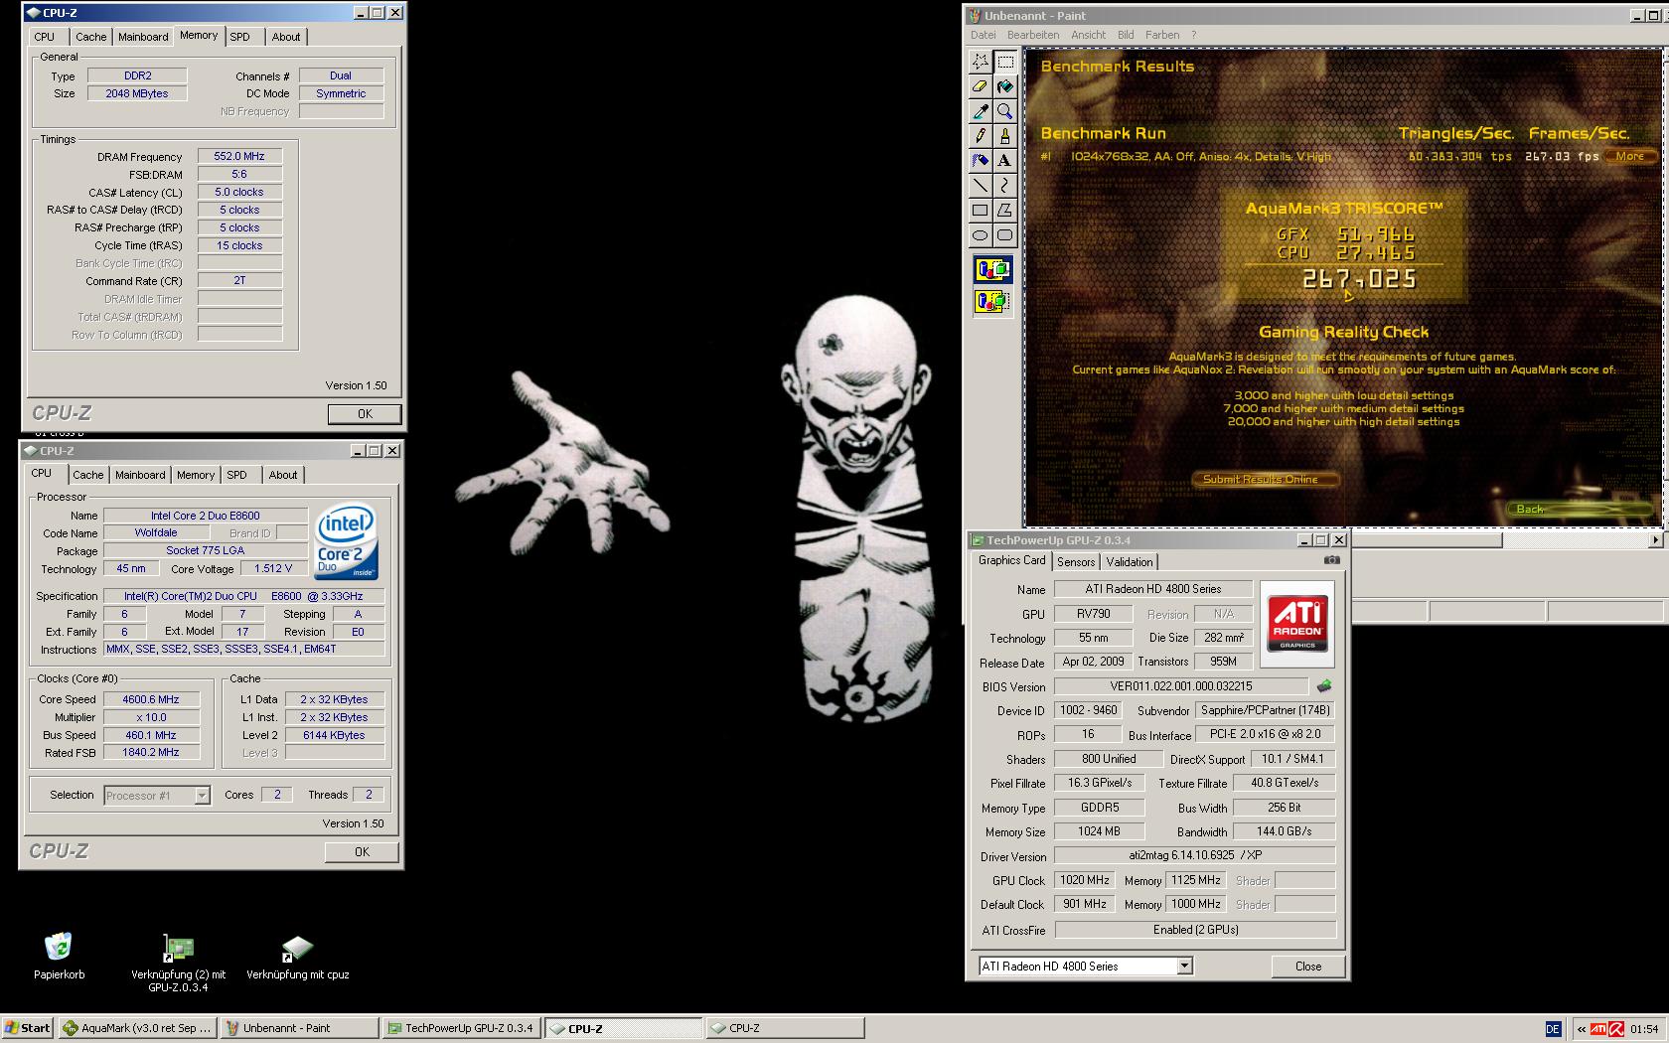This screenshot has height=1043, width=1669.
Task: Click the ATI tray icon in taskbar
Action: 1598,1029
